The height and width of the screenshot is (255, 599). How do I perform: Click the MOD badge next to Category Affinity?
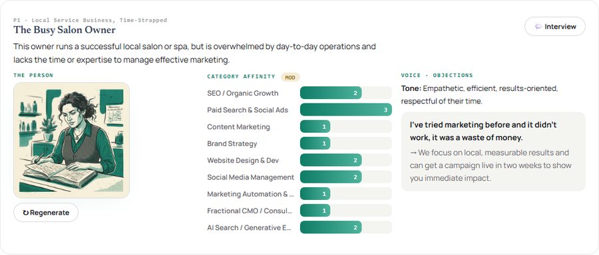(290, 78)
